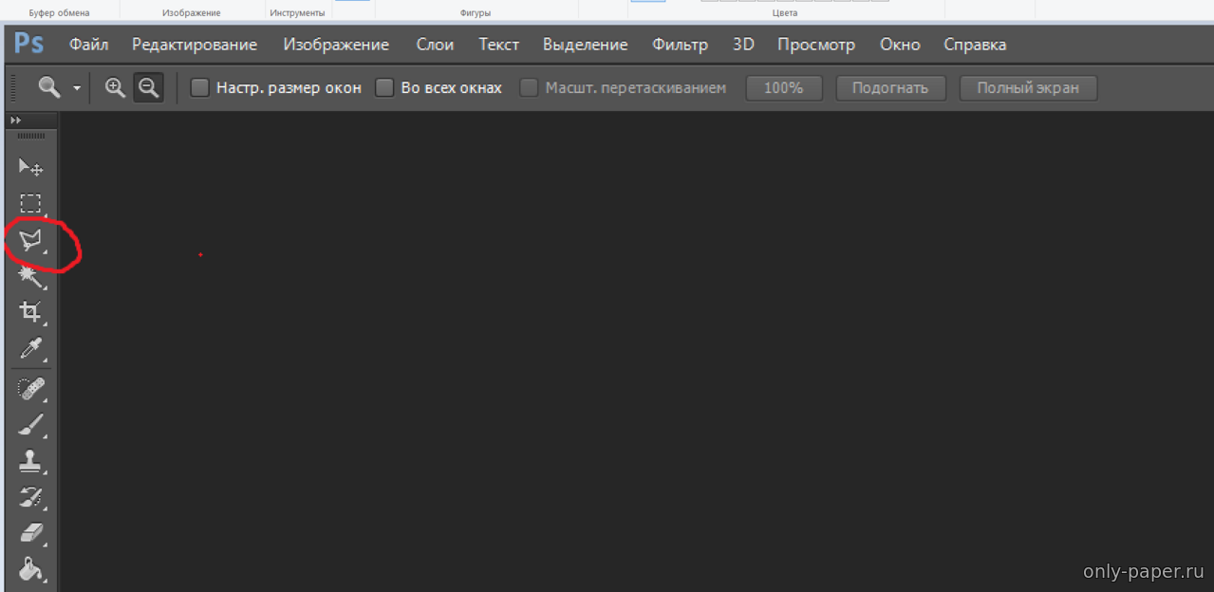Activate the Crop tool
The width and height of the screenshot is (1214, 592).
pos(30,312)
